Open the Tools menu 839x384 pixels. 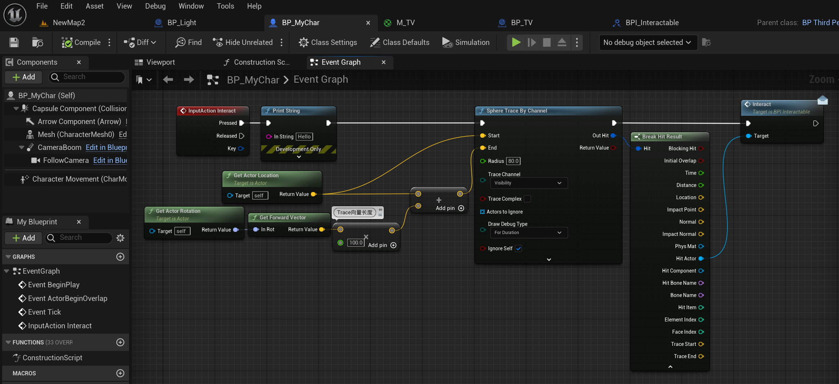click(225, 6)
